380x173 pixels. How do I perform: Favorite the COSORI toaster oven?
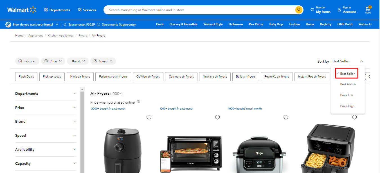(x=217, y=117)
